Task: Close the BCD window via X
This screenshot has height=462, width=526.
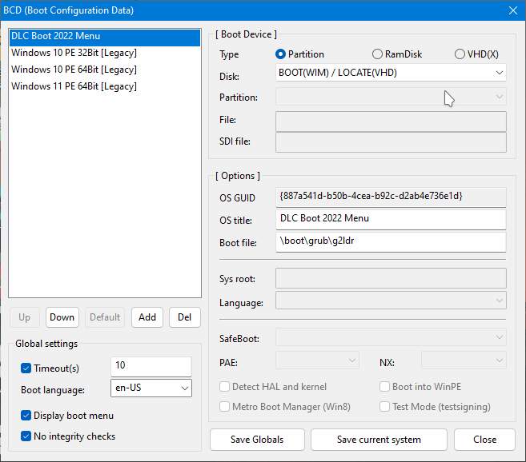Action: click(513, 10)
